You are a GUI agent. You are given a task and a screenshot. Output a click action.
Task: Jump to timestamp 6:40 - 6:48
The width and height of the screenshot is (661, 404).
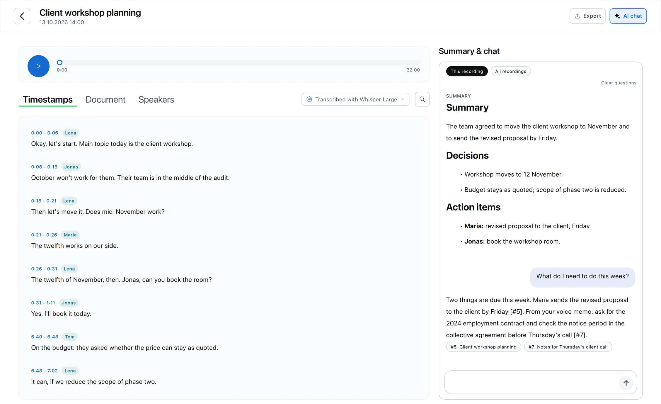pos(45,337)
